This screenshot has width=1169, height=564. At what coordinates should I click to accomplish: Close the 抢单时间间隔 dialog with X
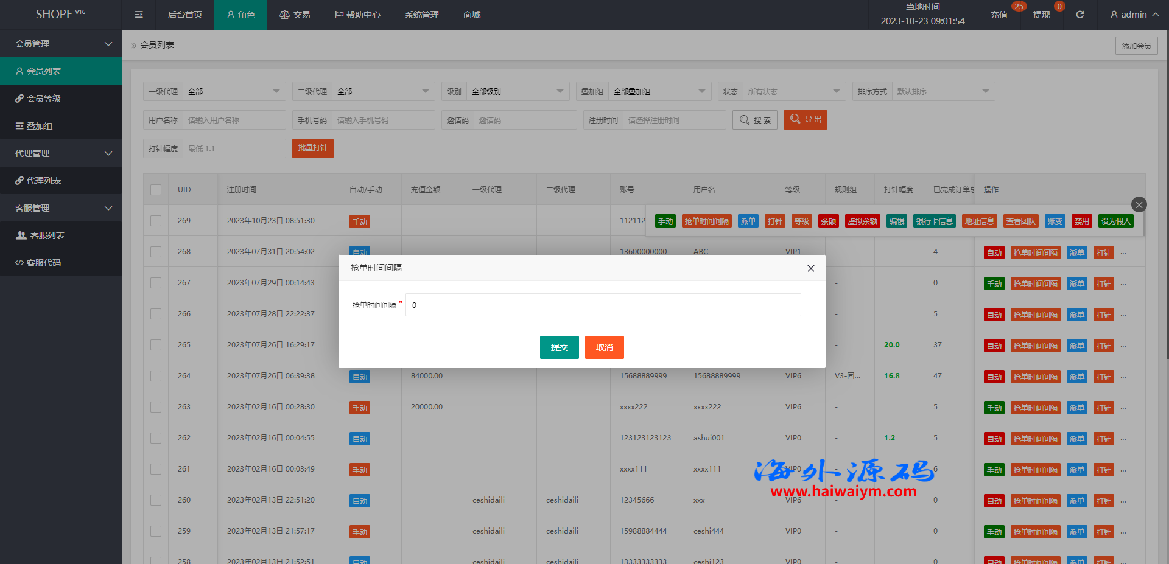tap(810, 268)
